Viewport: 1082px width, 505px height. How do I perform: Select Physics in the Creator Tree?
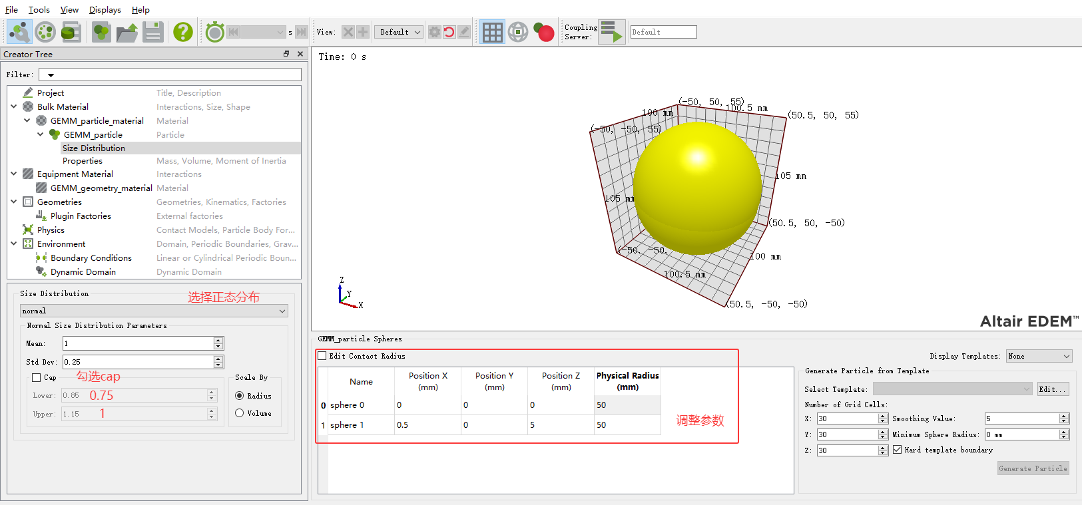[51, 230]
